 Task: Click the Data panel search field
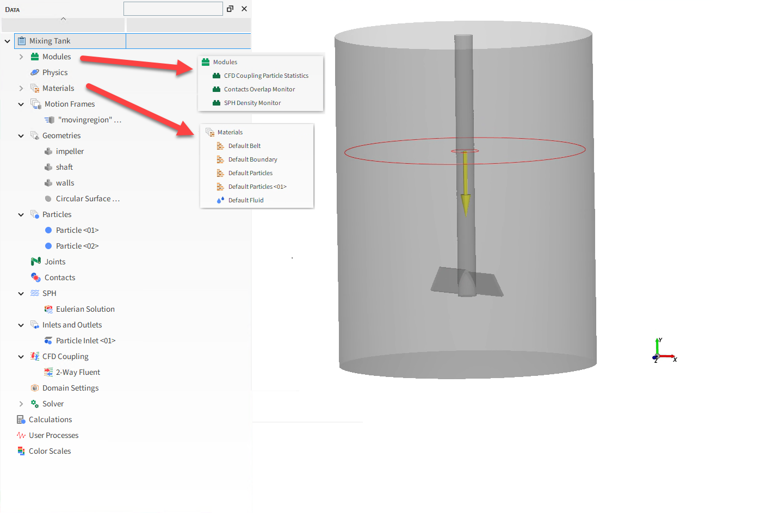click(173, 9)
